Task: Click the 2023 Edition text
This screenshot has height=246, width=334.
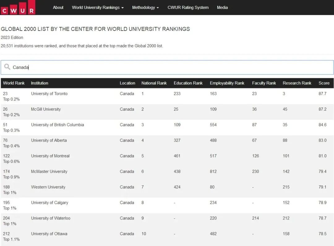Action: point(12,37)
